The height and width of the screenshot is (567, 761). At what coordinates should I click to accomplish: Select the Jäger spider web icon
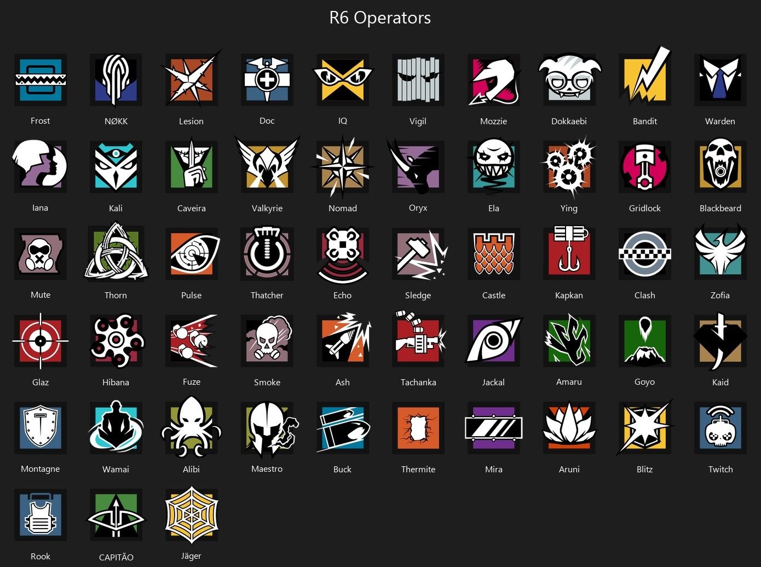click(192, 515)
